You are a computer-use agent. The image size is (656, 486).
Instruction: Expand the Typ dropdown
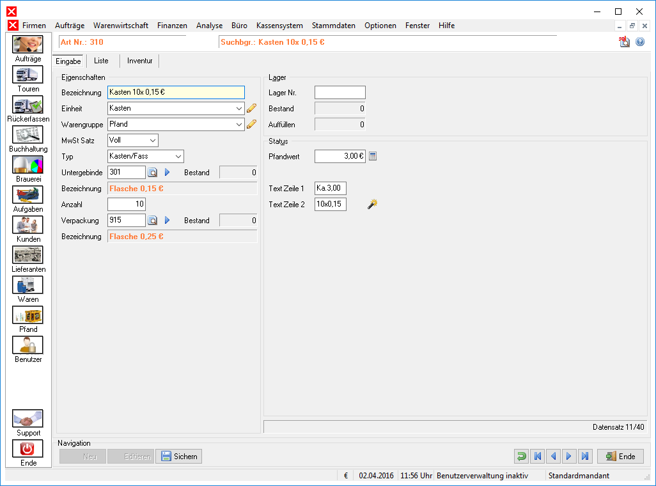point(178,157)
